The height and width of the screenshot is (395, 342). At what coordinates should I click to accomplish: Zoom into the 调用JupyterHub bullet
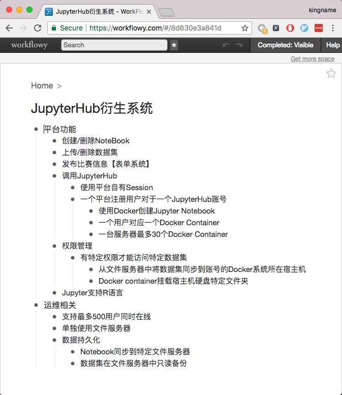coord(54,176)
